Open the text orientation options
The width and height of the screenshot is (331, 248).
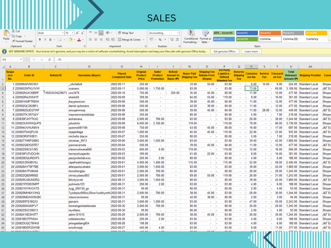pyautogui.click(x=108, y=33)
